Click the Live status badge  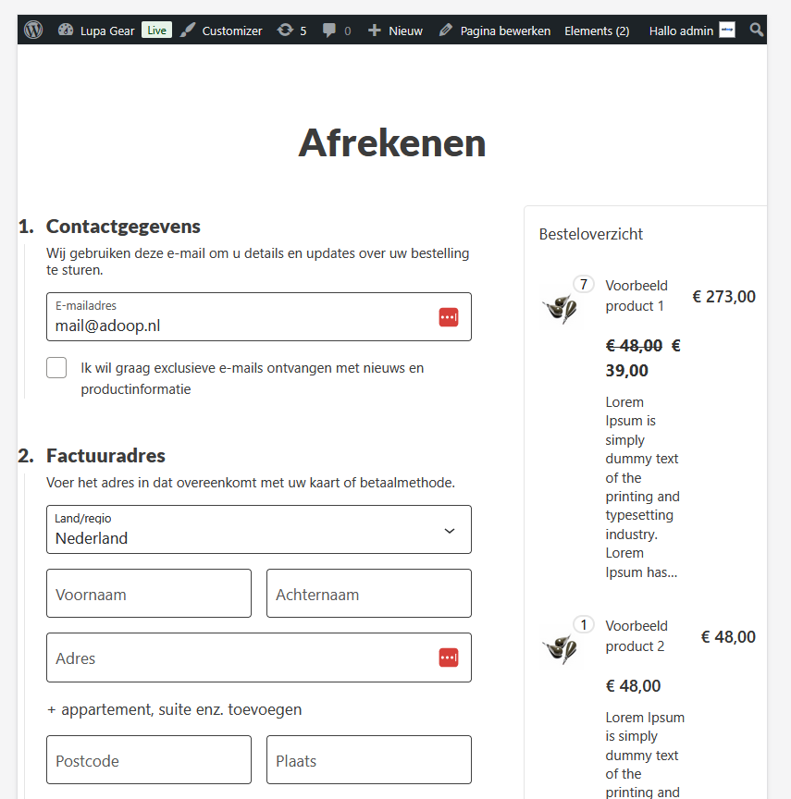pos(157,31)
